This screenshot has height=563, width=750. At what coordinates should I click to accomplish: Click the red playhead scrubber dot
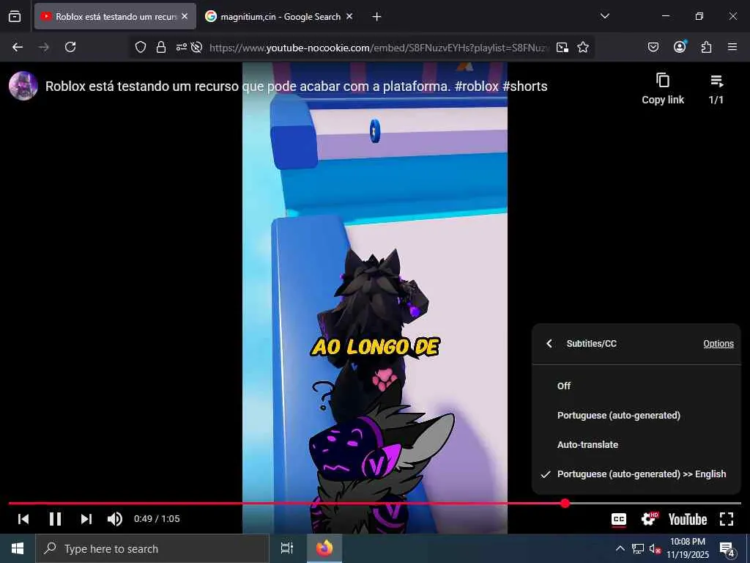[565, 503]
